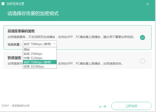Click the 请选择你需要的加密模式 title

click(33, 14)
